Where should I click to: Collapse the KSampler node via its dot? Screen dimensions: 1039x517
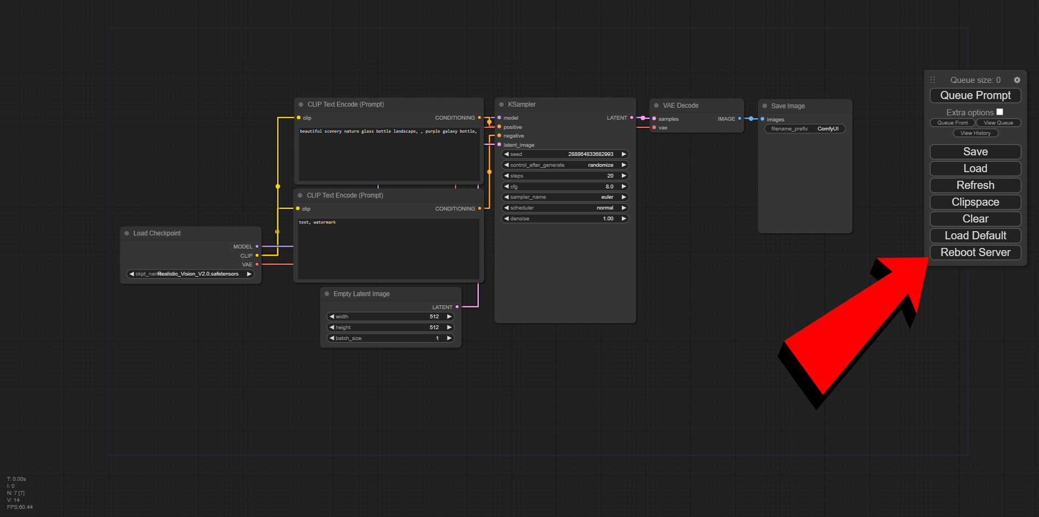(x=502, y=104)
